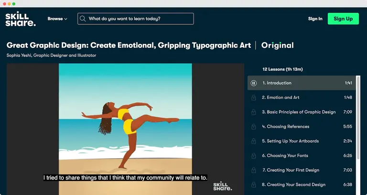Select lesson 1. Introduction
This screenshot has height=195, width=367.
pyautogui.click(x=302, y=83)
